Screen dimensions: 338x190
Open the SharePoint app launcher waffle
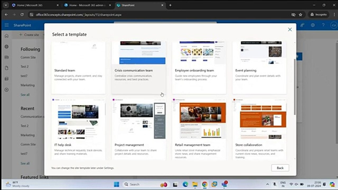click(7, 25)
